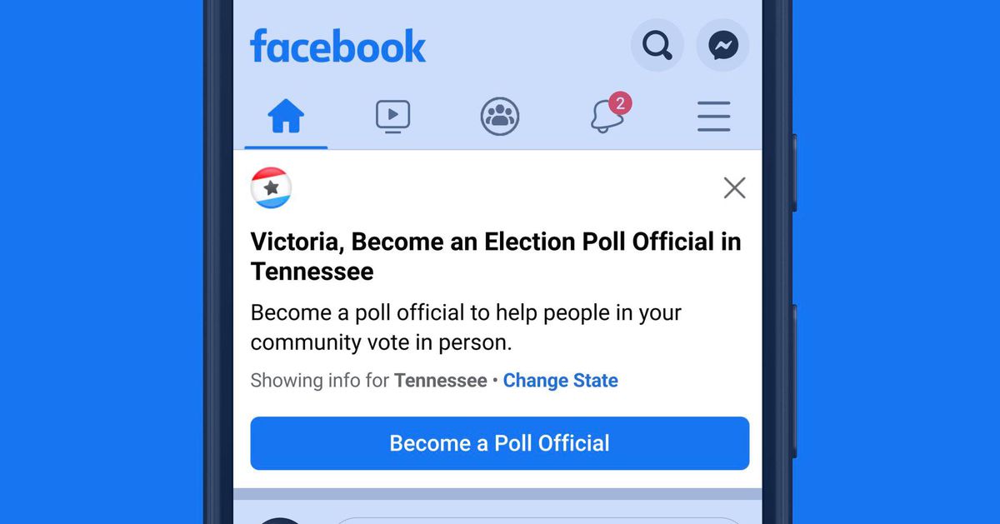The height and width of the screenshot is (524, 1000).
Task: Open search with the magnifying glass icon
Action: click(657, 45)
